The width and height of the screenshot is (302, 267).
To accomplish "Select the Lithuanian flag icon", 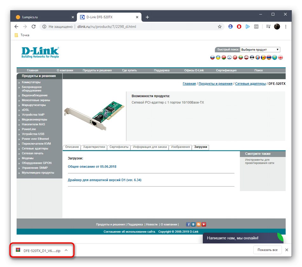I will tap(241, 58).
